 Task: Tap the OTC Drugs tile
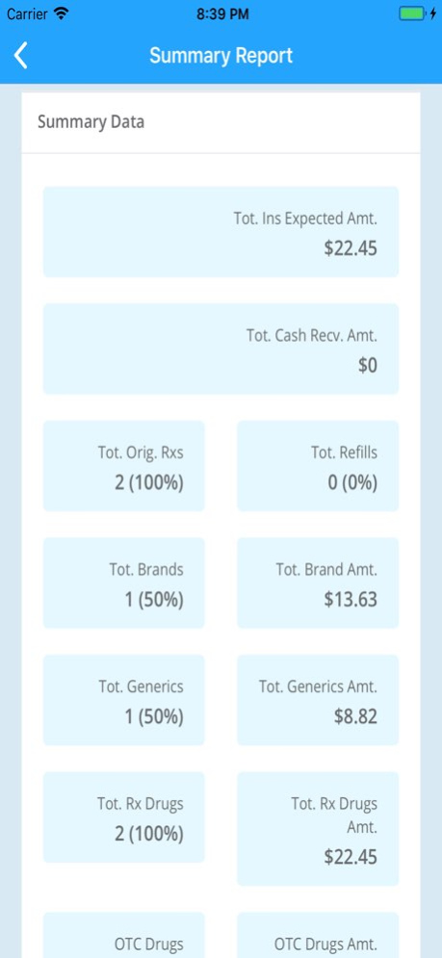pos(123,935)
